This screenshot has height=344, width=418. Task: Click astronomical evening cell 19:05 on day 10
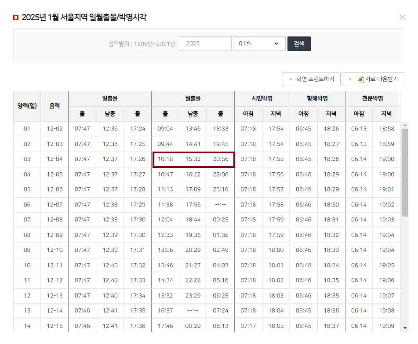pos(386,265)
